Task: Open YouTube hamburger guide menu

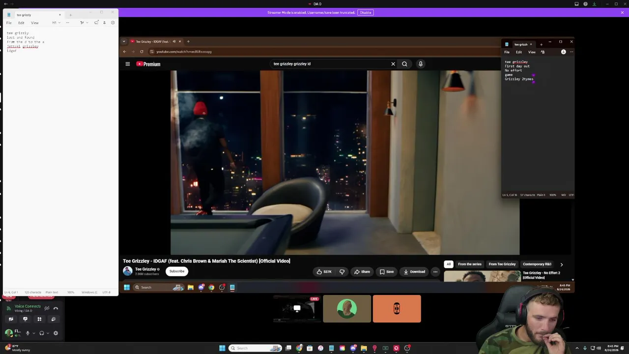Action: (x=127, y=64)
